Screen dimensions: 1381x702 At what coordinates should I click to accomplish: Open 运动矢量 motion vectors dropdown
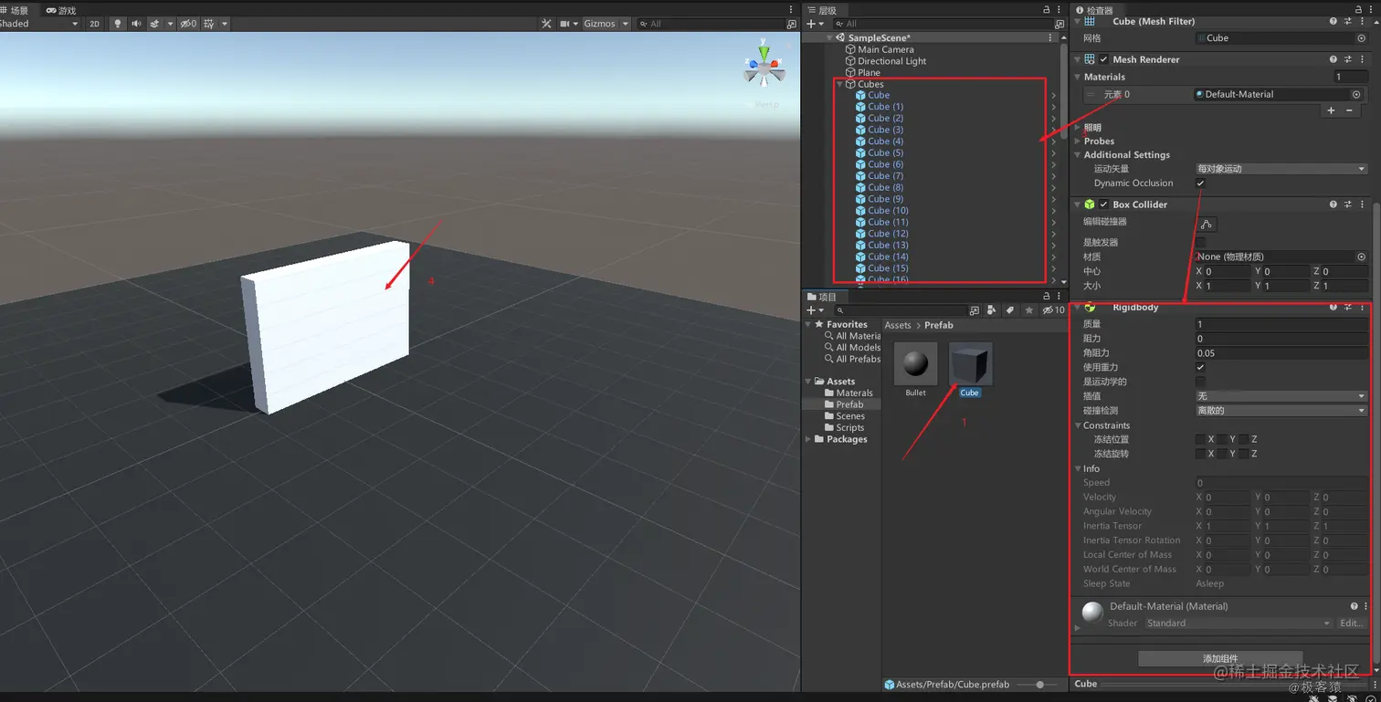[1281, 169]
